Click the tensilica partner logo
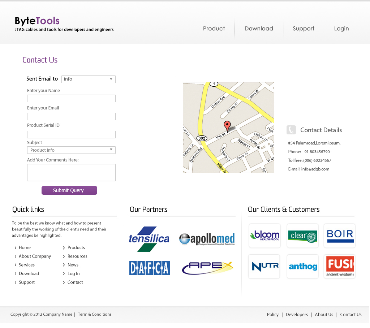This screenshot has width=370, height=328. [149, 238]
